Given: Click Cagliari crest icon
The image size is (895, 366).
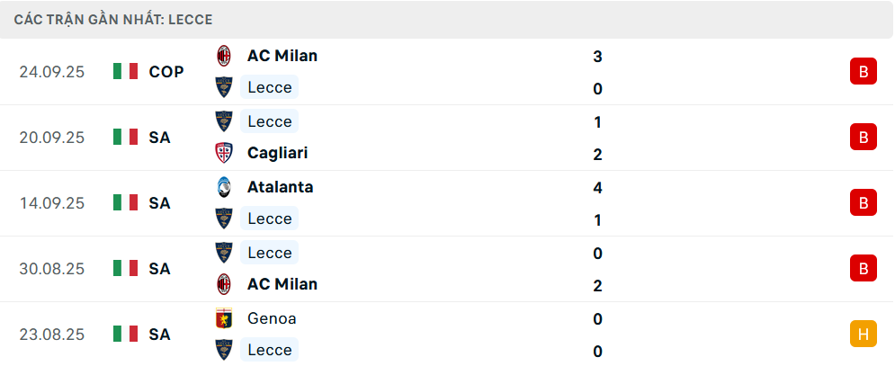Looking at the screenshot, I should click(x=224, y=153).
